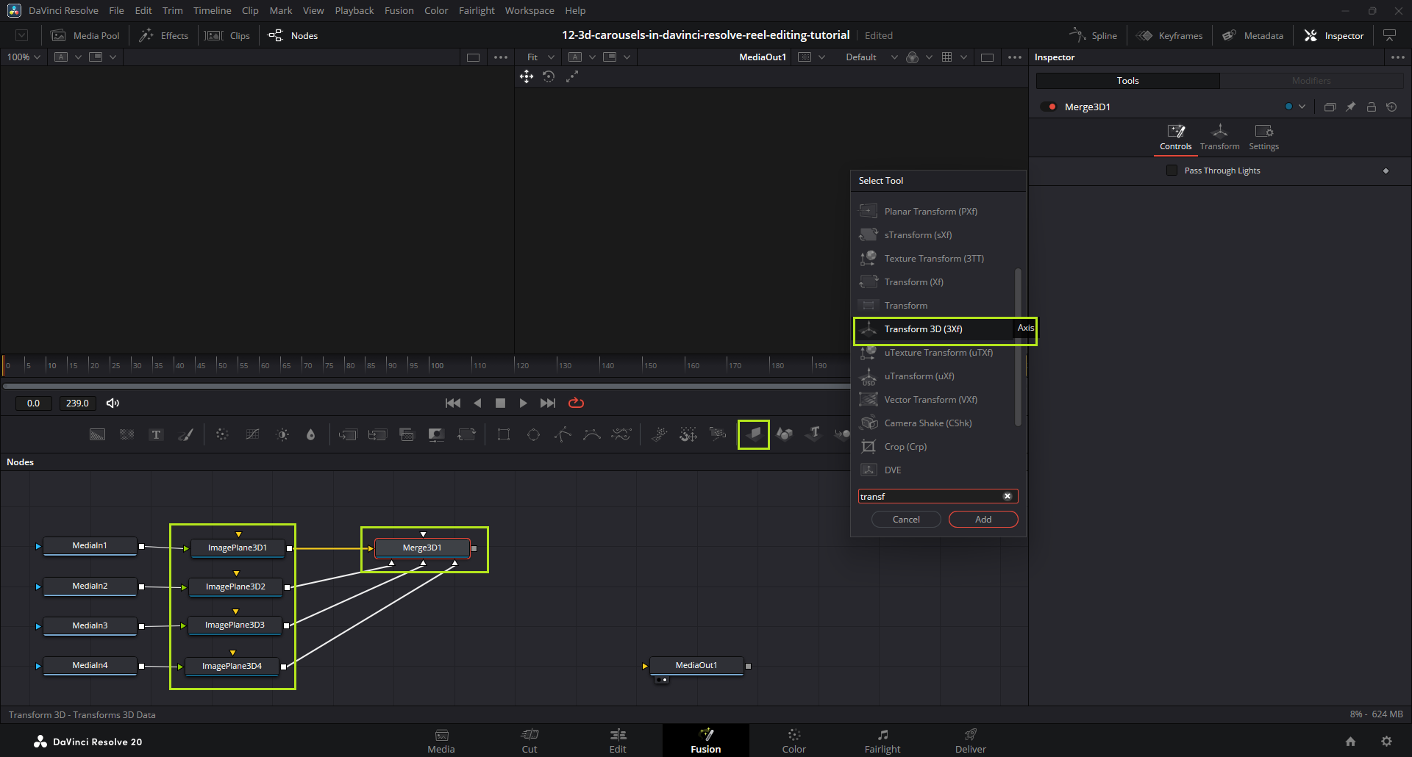Viewport: 1412px width, 757px height.
Task: Toggle the playback loop button
Action: [576, 403]
